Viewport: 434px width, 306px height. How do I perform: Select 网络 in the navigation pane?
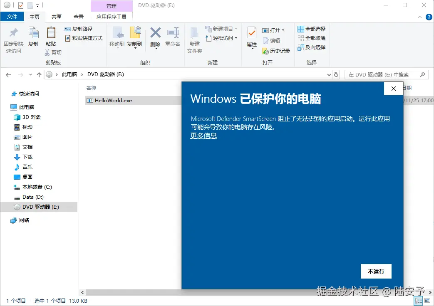point(20,220)
